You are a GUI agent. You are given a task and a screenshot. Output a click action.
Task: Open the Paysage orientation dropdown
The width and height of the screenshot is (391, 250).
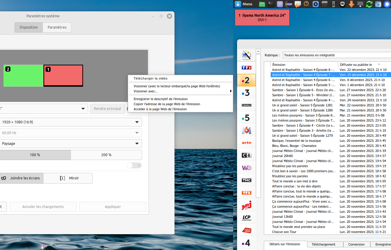coord(71,143)
